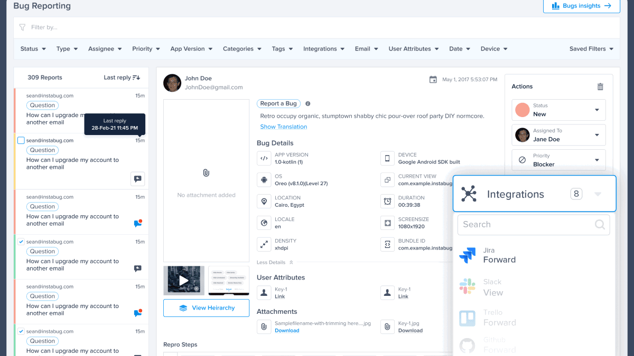Open the Assigned To Jane Doe dropdown

(x=596, y=135)
